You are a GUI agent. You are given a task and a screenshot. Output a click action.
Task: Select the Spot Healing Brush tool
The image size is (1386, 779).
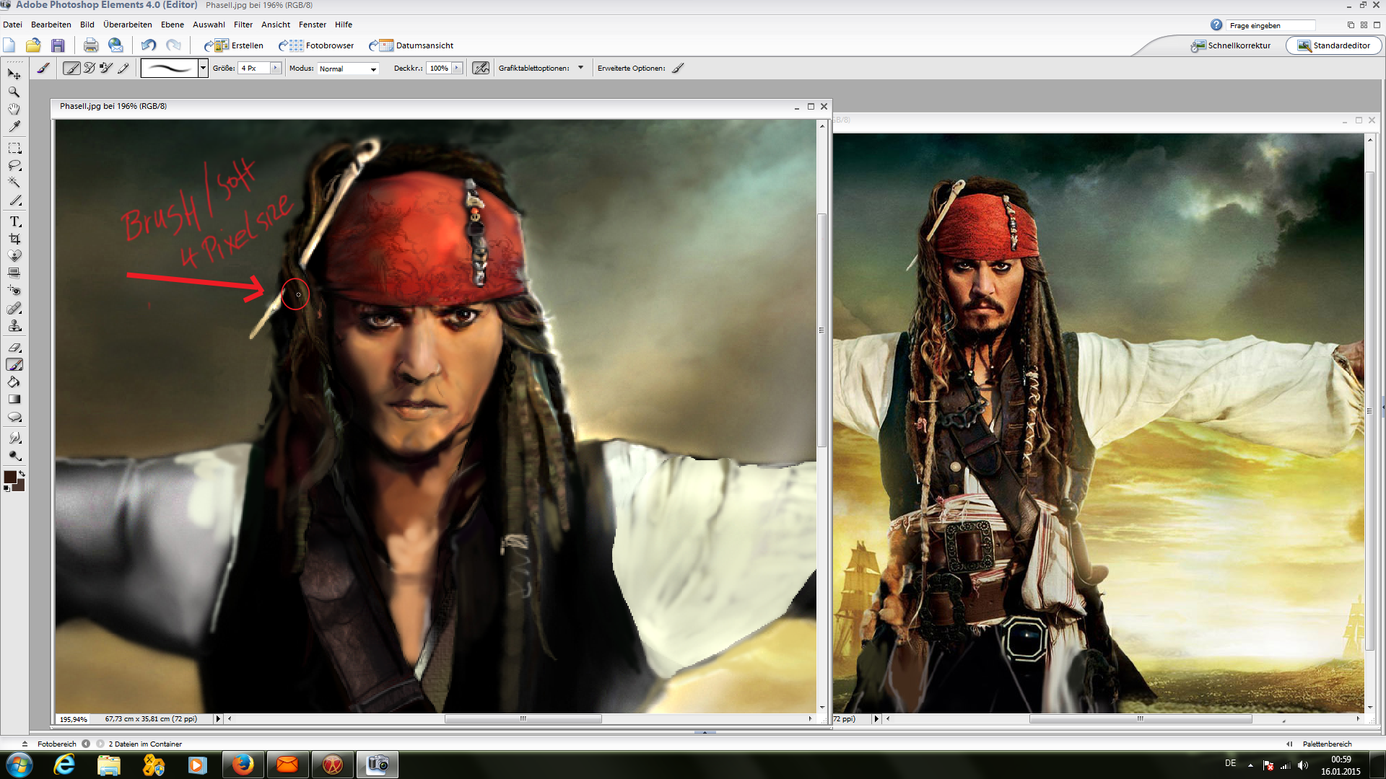coord(14,308)
